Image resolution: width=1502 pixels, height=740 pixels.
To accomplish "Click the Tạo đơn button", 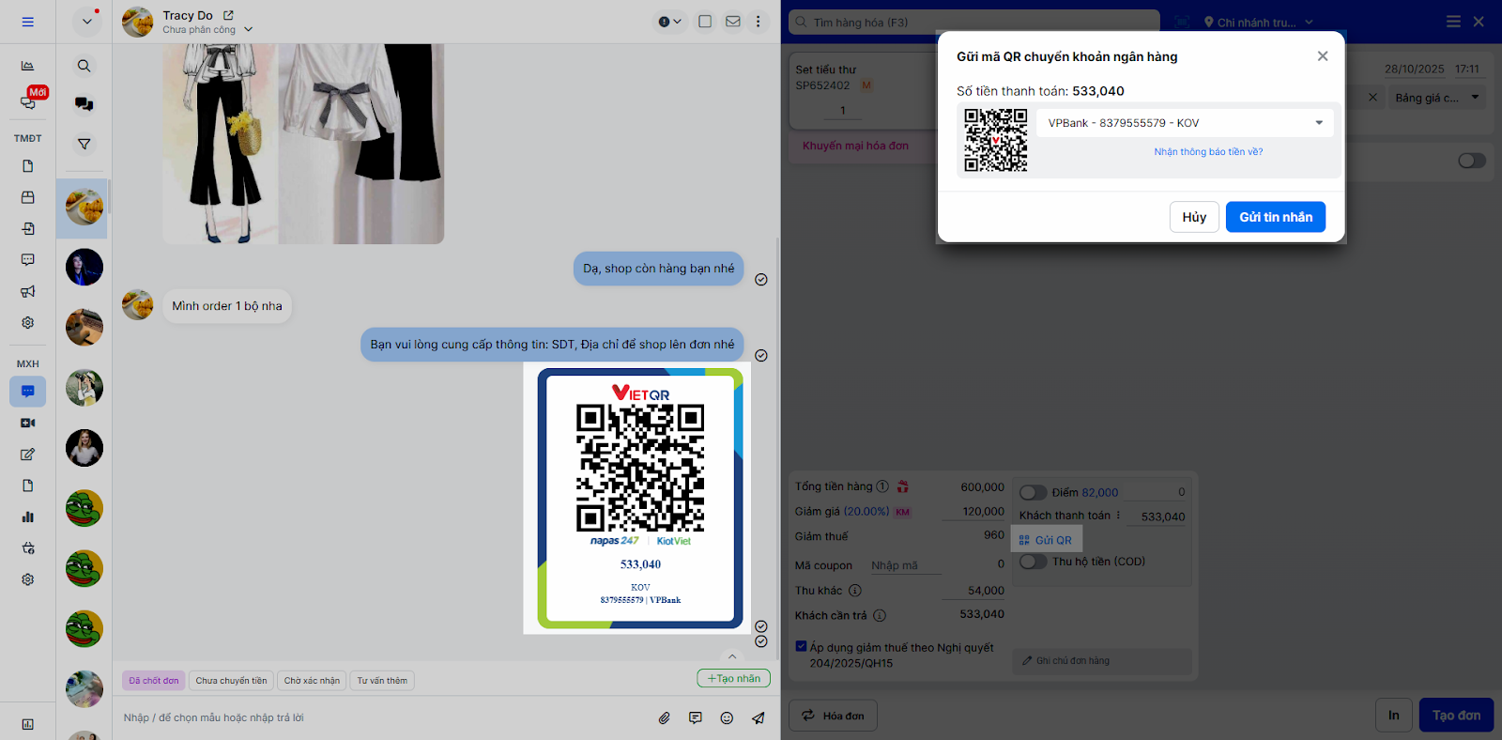I will (x=1456, y=716).
